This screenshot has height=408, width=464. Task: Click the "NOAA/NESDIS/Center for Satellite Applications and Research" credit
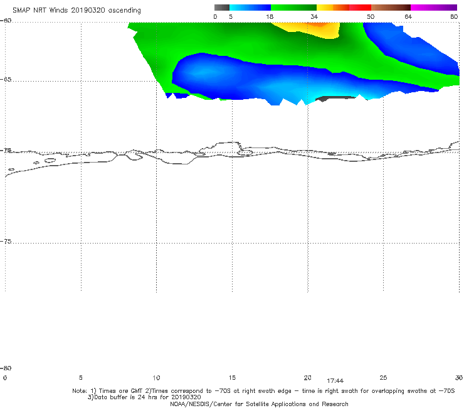(x=259, y=404)
